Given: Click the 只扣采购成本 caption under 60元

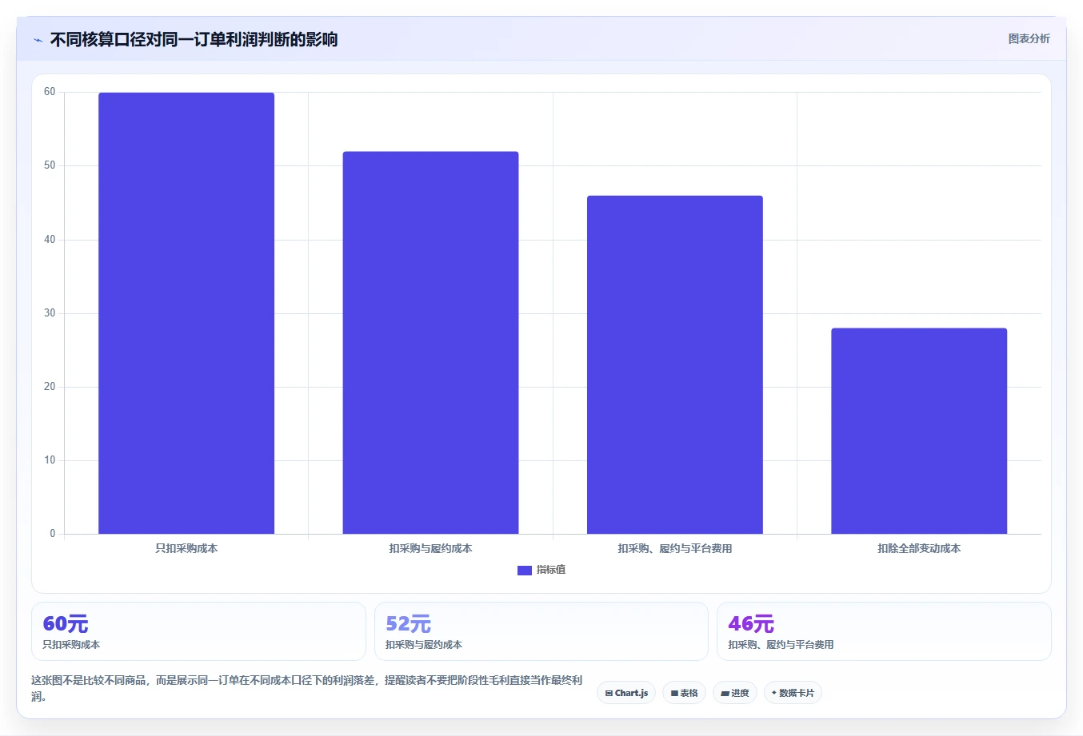Looking at the screenshot, I should coord(71,644).
